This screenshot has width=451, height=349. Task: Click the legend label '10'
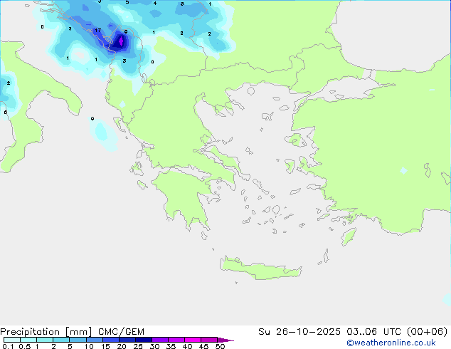pyautogui.click(x=89, y=346)
